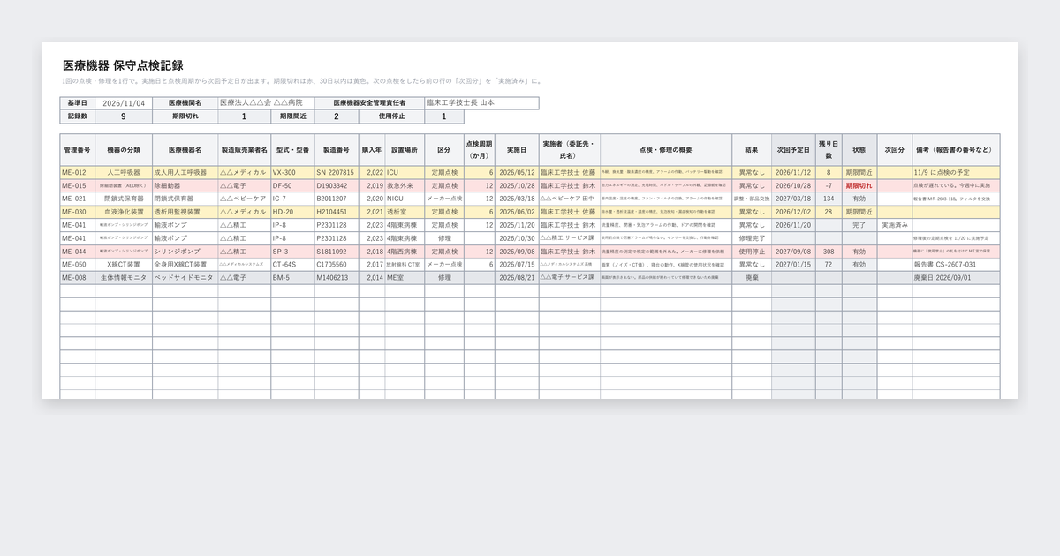
Task: Select the 成人用人工呼吸器 device name cell
Action: coord(185,173)
